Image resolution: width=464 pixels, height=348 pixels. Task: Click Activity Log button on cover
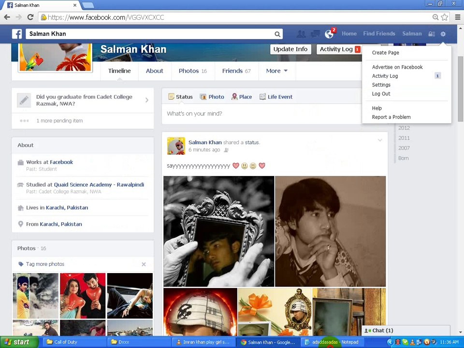tap(339, 49)
